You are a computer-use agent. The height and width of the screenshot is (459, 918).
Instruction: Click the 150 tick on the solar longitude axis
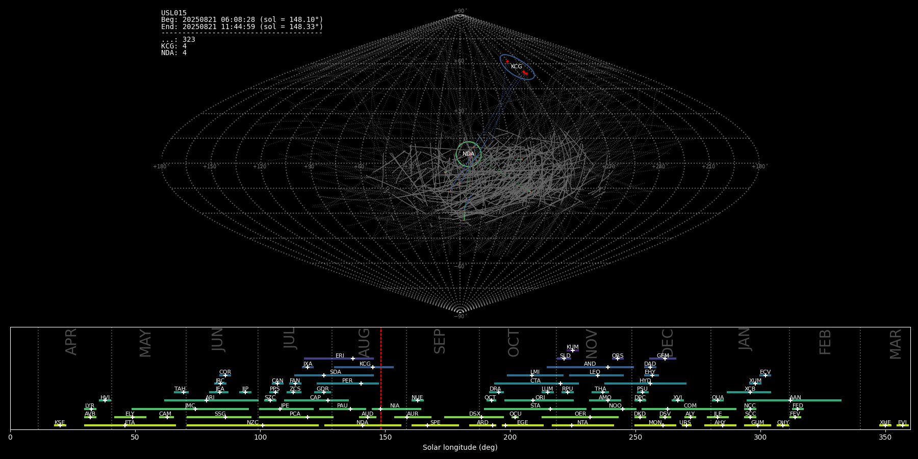pyautogui.click(x=385, y=437)
